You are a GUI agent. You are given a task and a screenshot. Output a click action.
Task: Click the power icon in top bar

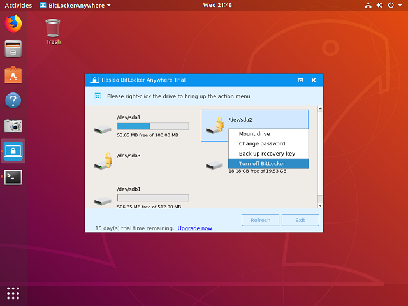pyautogui.click(x=391, y=5)
